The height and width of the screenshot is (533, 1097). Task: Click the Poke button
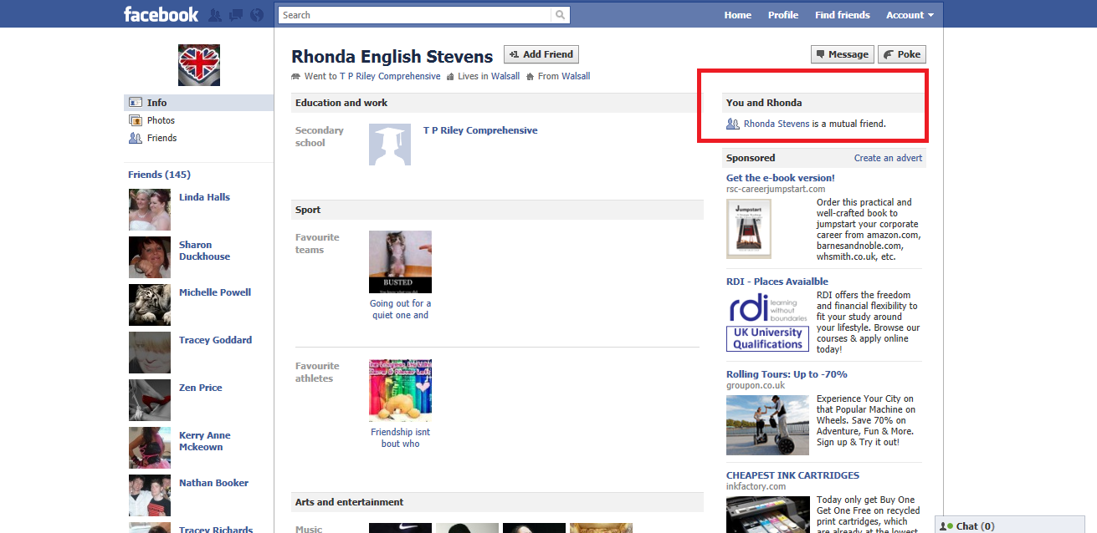point(902,54)
